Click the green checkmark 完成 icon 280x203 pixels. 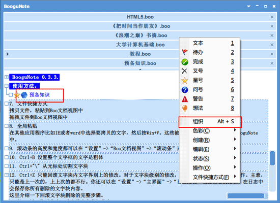(185, 62)
